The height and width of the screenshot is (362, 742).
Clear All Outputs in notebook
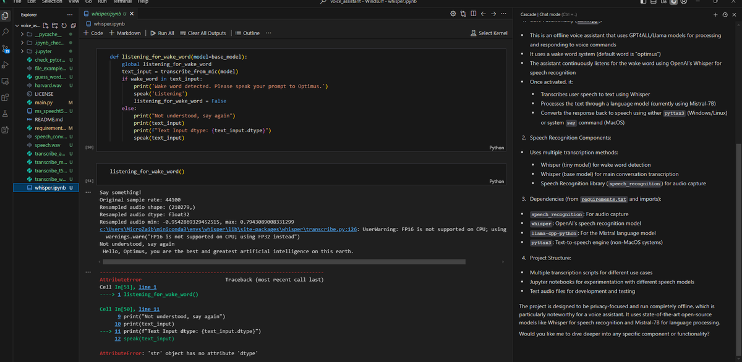coord(203,33)
